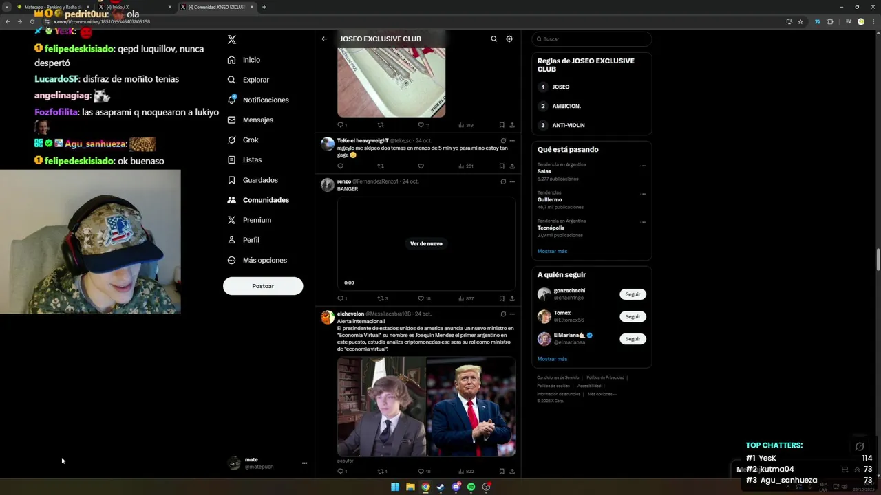Open elchevelon profile avatar
Screen dimensions: 881x495
click(x=328, y=317)
